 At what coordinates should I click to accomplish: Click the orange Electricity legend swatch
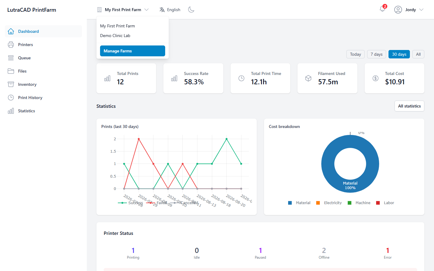318,203
